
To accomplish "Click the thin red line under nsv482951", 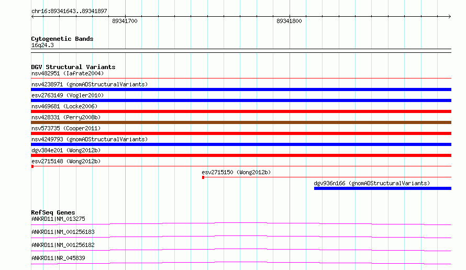I will [x=241, y=78].
